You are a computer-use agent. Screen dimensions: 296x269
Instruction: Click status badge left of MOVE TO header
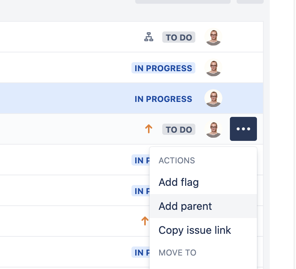click(x=140, y=253)
